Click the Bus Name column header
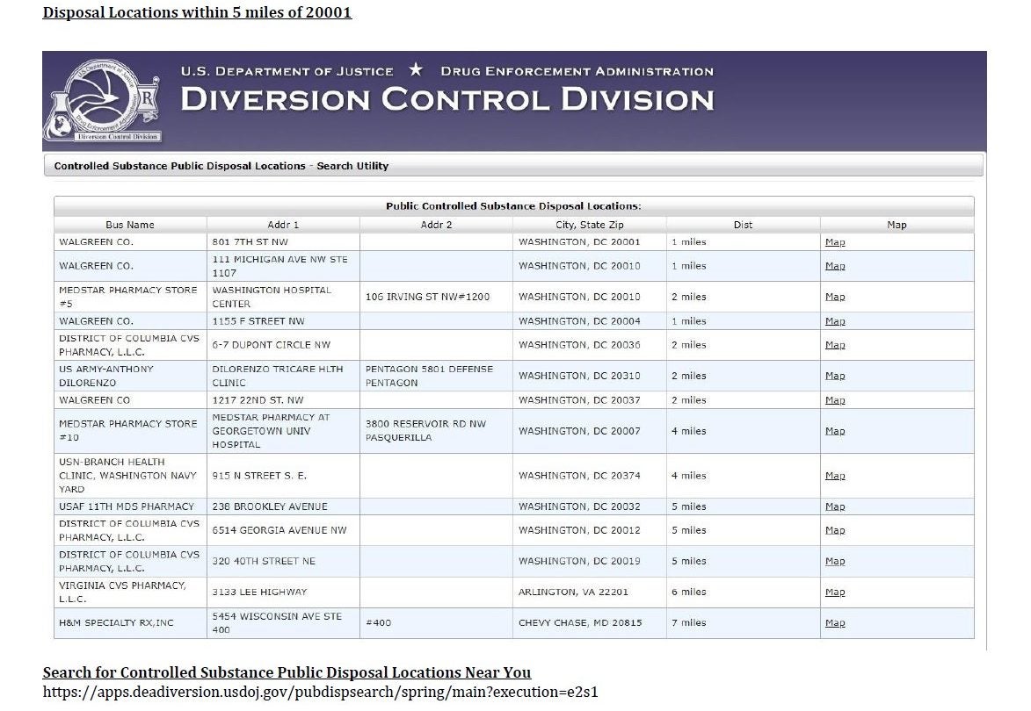 click(130, 225)
